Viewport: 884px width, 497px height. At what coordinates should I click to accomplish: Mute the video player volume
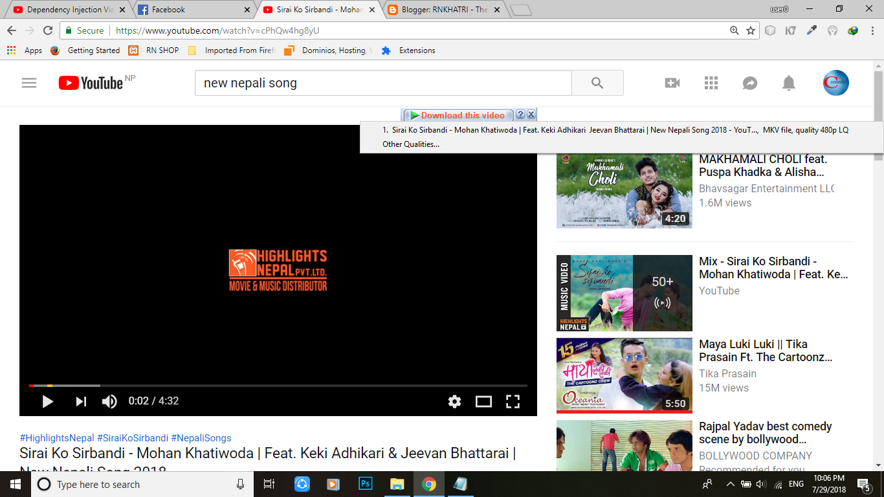point(109,401)
